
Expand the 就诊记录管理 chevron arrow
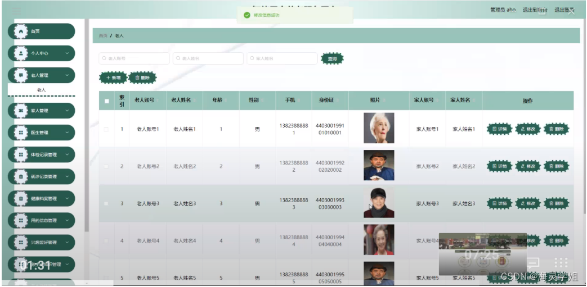[67, 176]
